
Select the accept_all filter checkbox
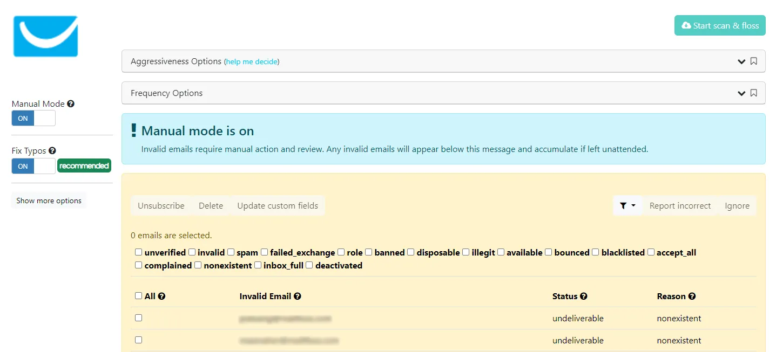[x=651, y=252]
